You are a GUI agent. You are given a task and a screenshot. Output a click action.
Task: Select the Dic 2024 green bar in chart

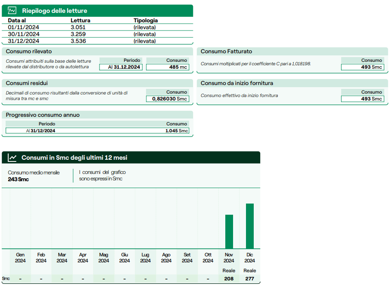[x=250, y=226]
